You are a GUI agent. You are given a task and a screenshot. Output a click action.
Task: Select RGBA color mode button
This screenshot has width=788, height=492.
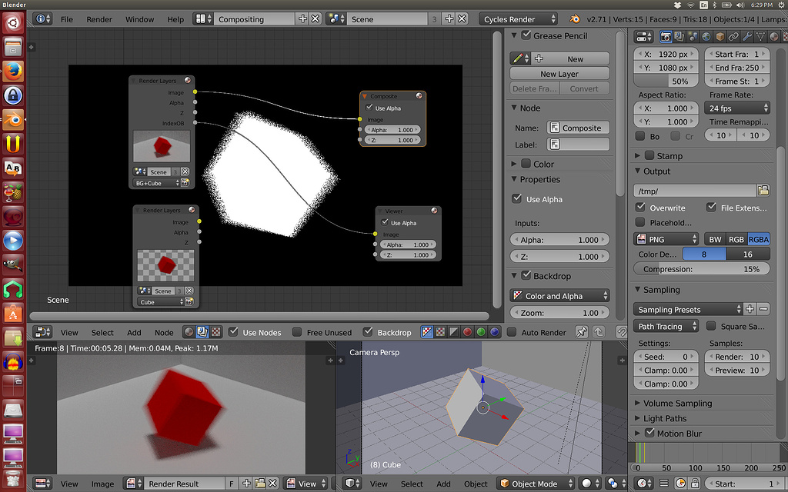click(x=758, y=240)
